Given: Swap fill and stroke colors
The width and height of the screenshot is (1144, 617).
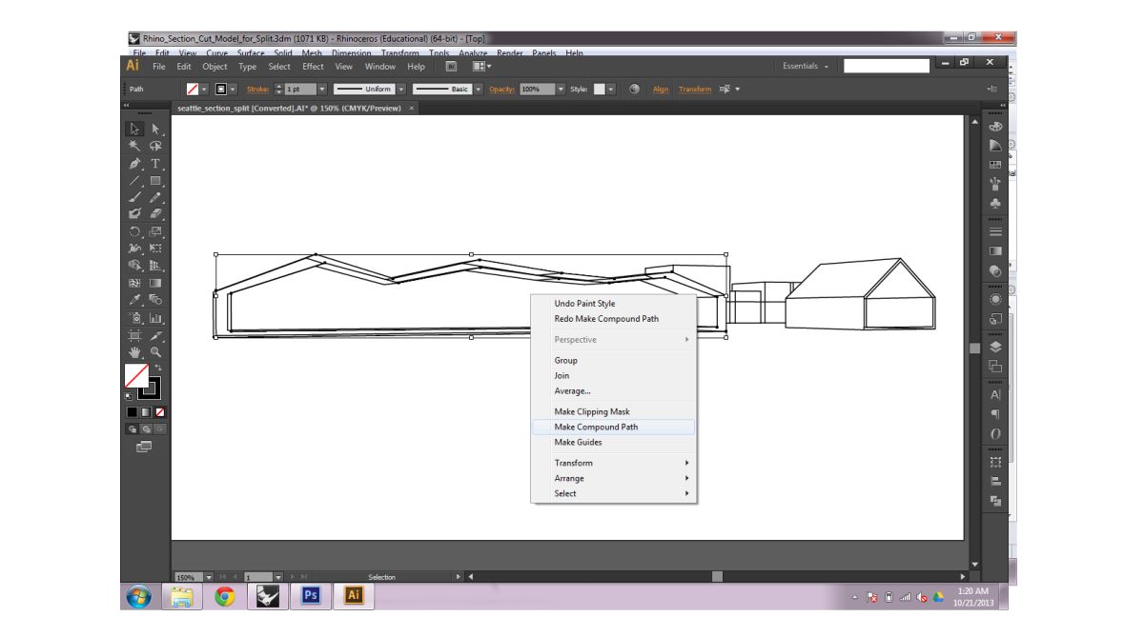Looking at the screenshot, I should (x=158, y=368).
